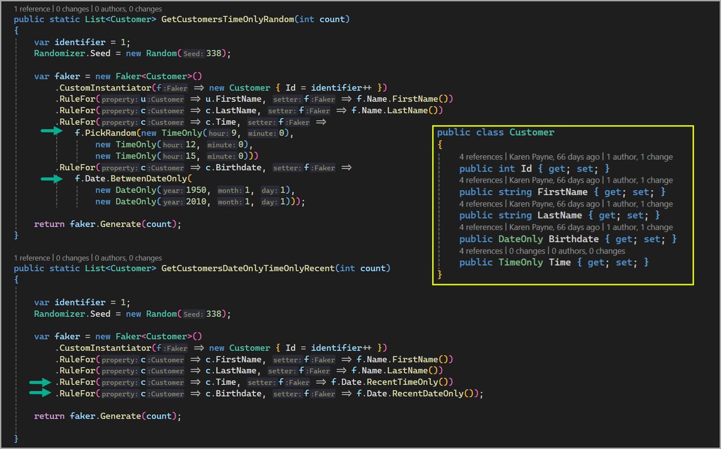
Task: Click the "Customer" class name in class declaration
Action: point(532,132)
